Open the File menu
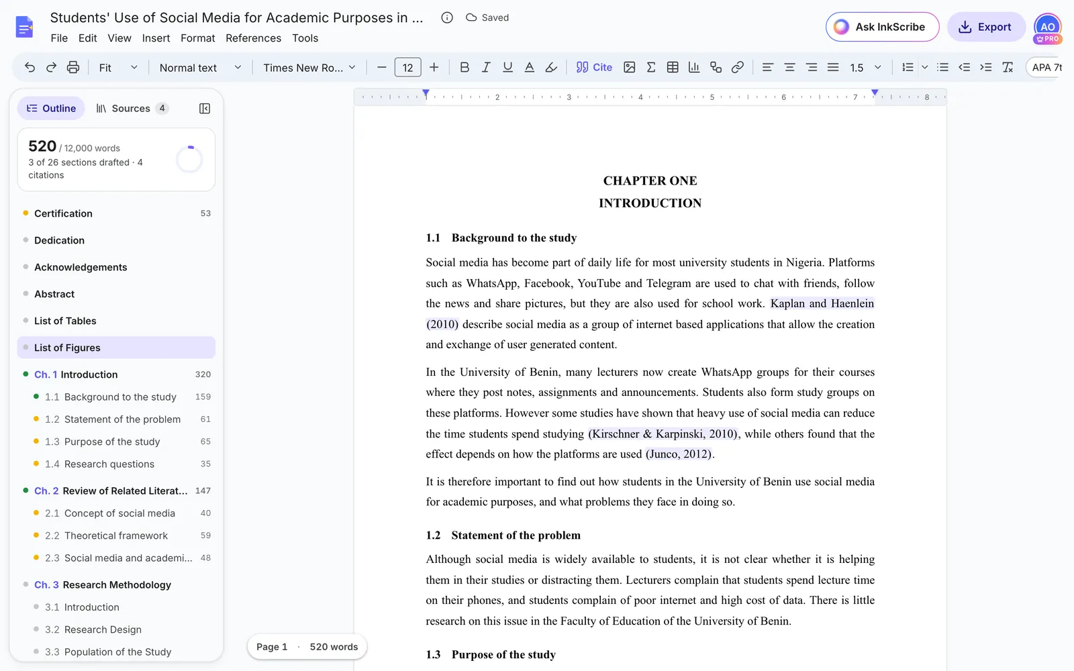This screenshot has width=1074, height=671. click(59, 38)
